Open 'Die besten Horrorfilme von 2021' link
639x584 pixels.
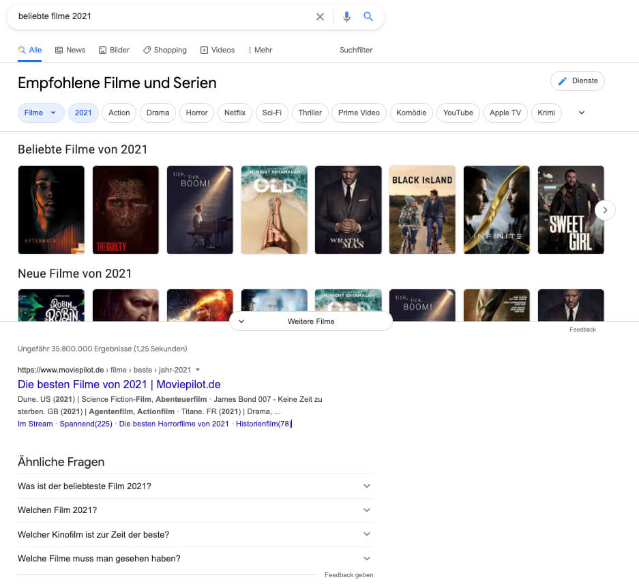(x=174, y=424)
